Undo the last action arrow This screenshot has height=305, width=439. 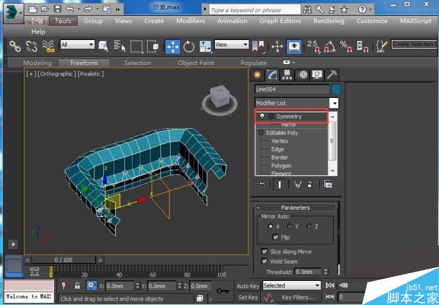click(70, 9)
